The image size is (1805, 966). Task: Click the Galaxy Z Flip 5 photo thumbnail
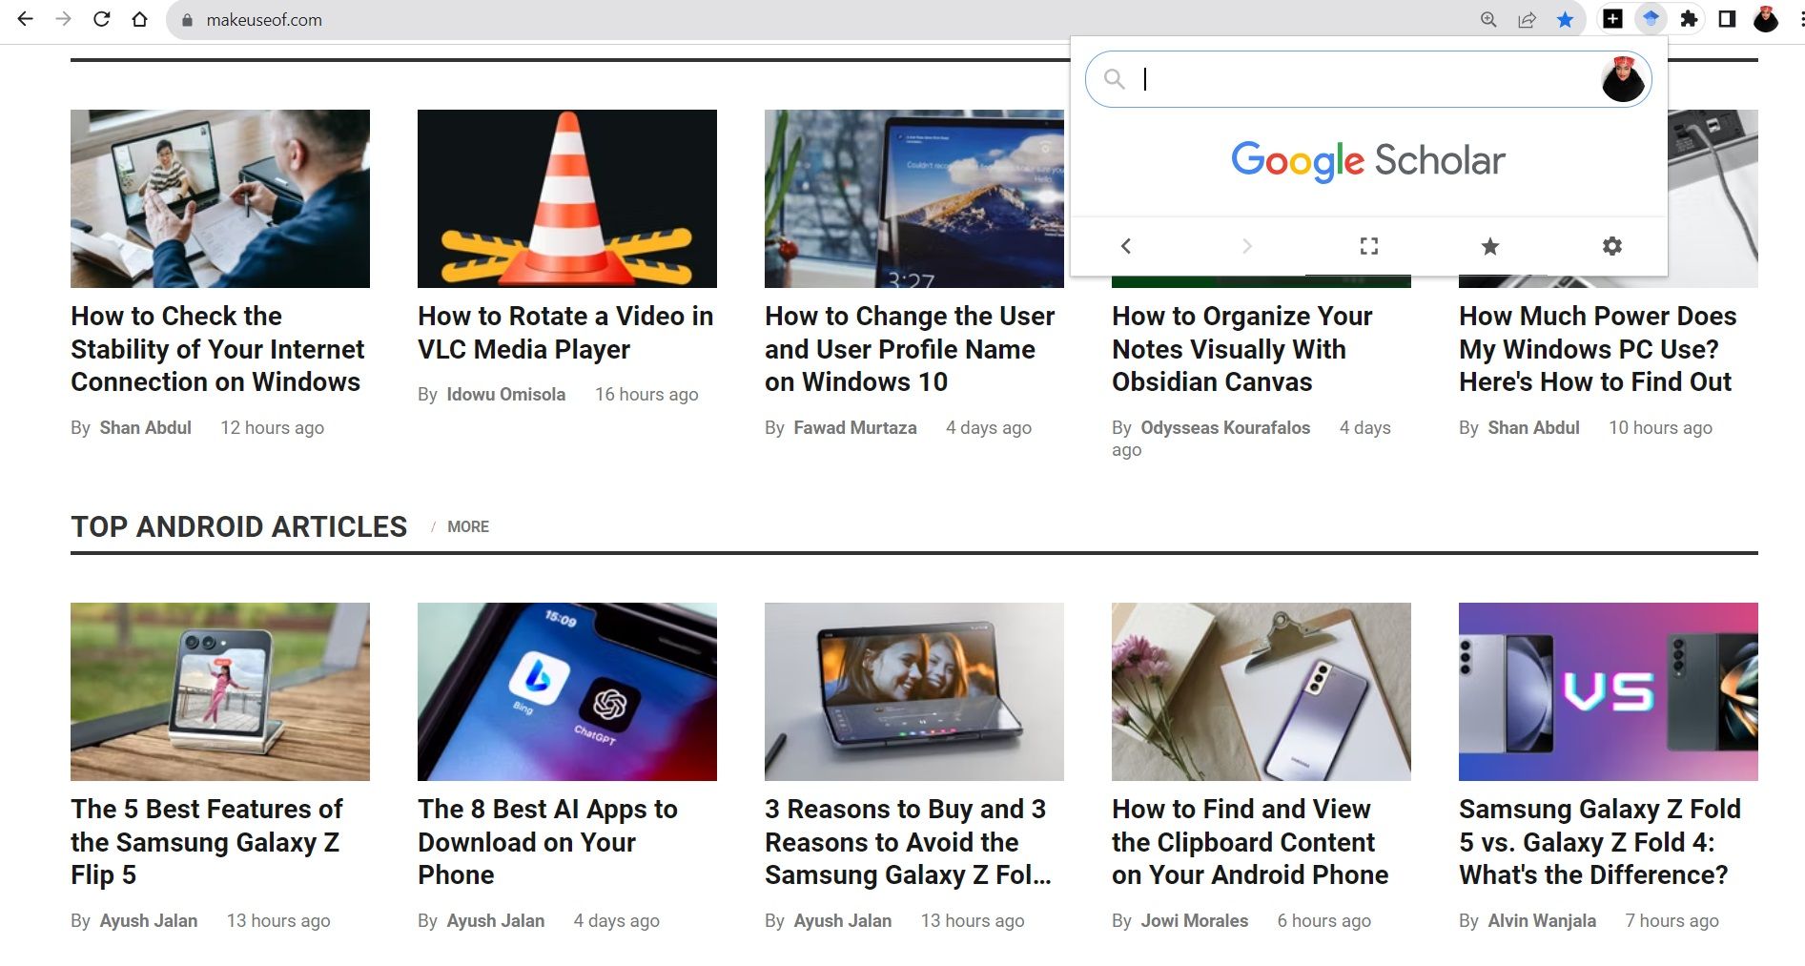coord(220,691)
